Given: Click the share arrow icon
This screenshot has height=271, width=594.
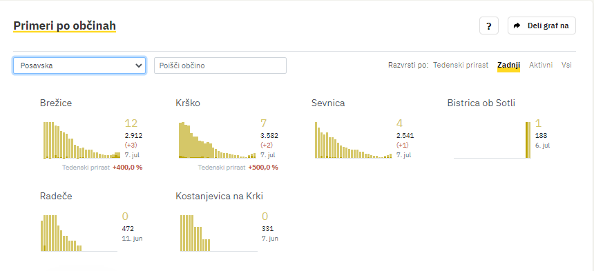Looking at the screenshot, I should 517,26.
